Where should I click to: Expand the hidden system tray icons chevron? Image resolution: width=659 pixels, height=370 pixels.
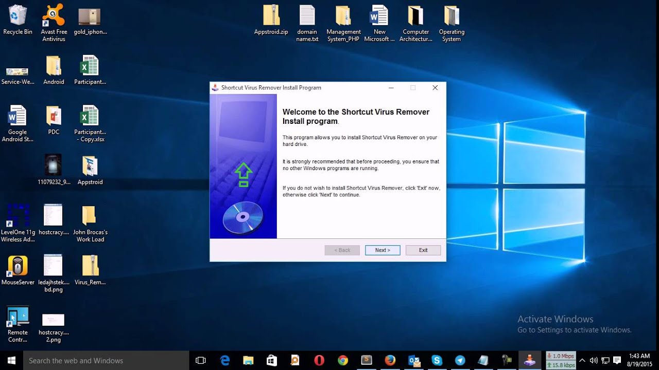(x=582, y=360)
